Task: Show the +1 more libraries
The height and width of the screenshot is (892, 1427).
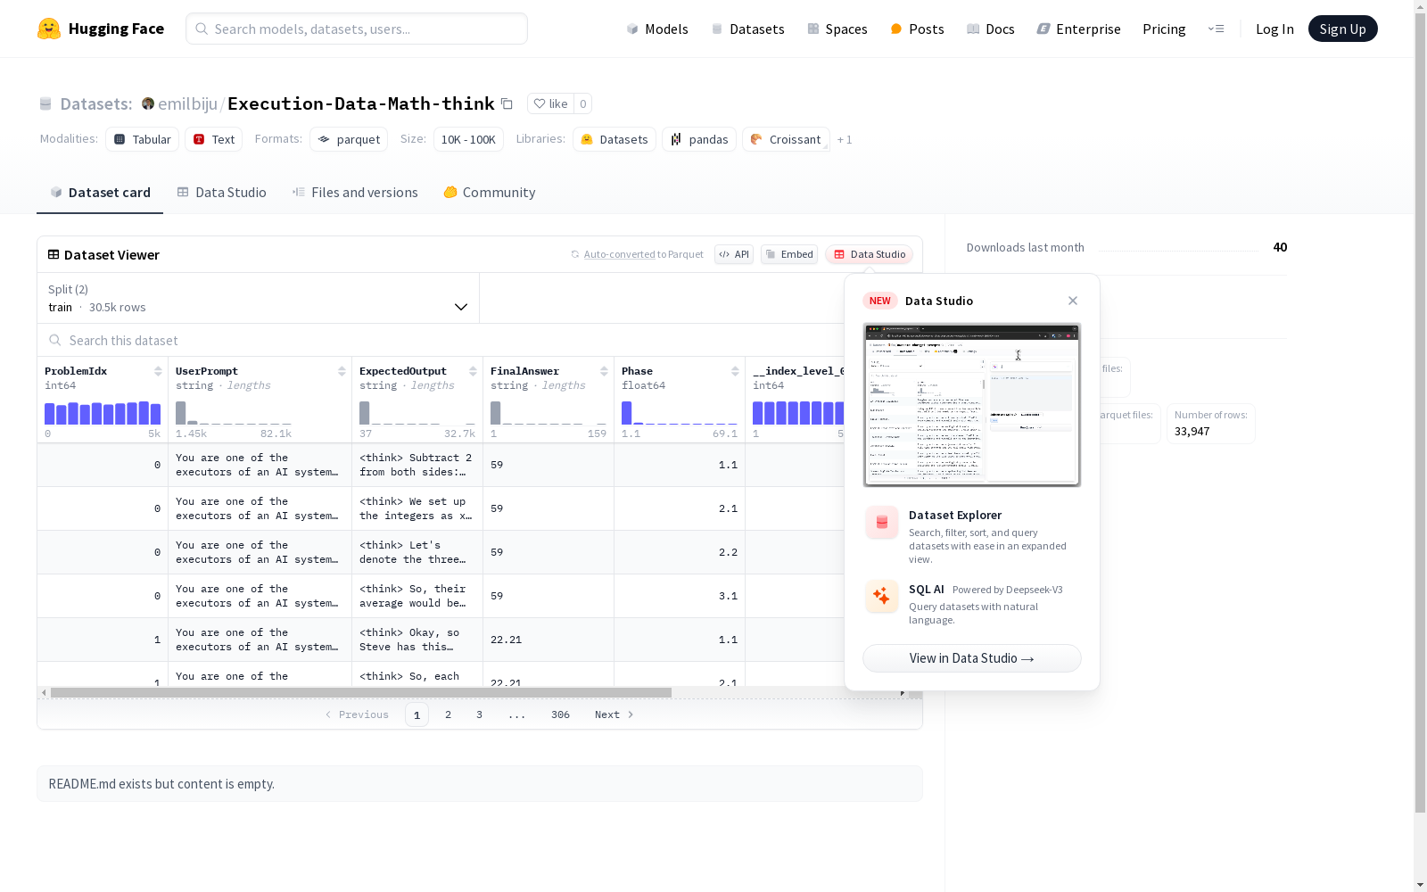Action: [x=845, y=139]
